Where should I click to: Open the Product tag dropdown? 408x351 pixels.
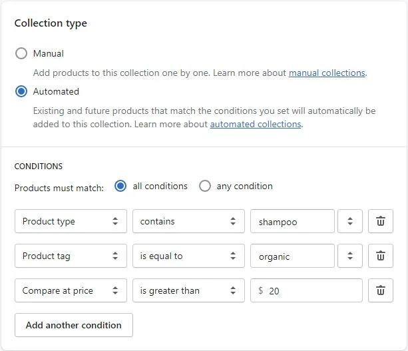pyautogui.click(x=71, y=256)
